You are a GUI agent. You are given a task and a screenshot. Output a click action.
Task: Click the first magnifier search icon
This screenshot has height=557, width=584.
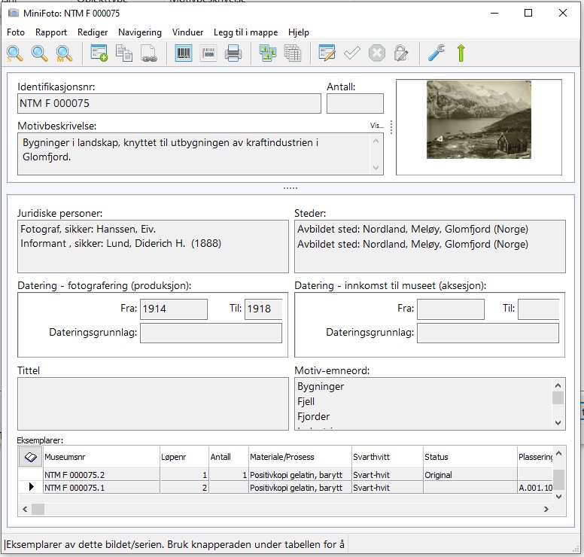click(15, 53)
